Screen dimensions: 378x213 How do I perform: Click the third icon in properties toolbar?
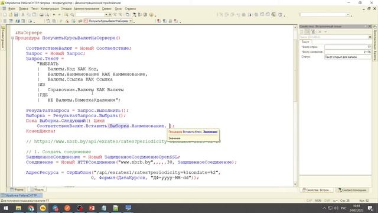click(313, 31)
